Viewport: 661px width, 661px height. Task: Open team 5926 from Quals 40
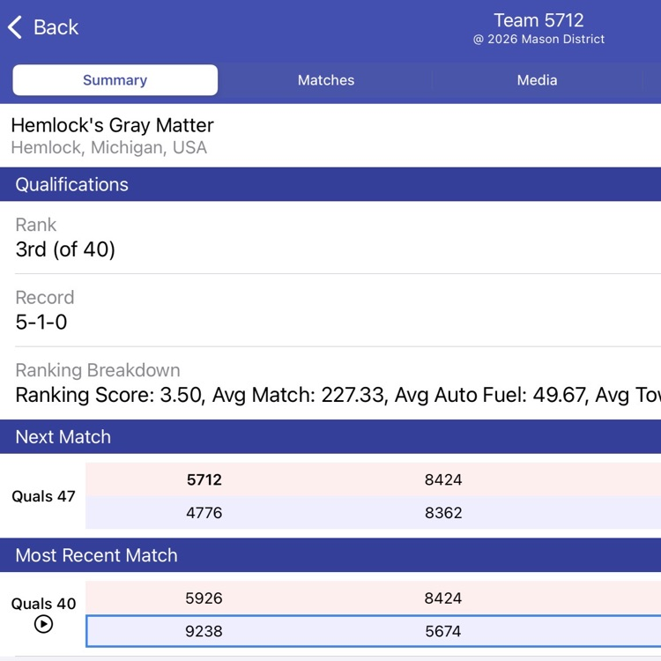point(204,598)
